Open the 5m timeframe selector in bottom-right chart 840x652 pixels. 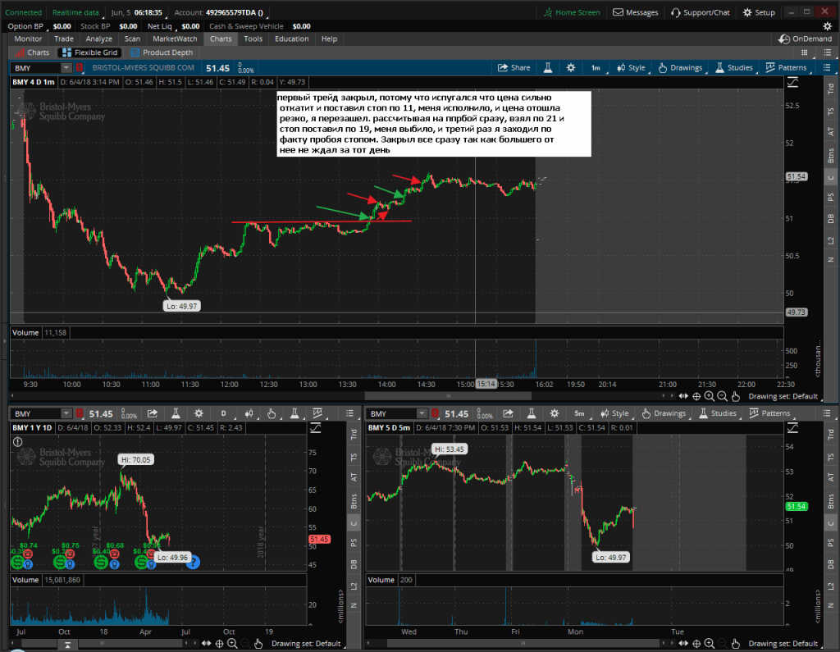coord(579,414)
